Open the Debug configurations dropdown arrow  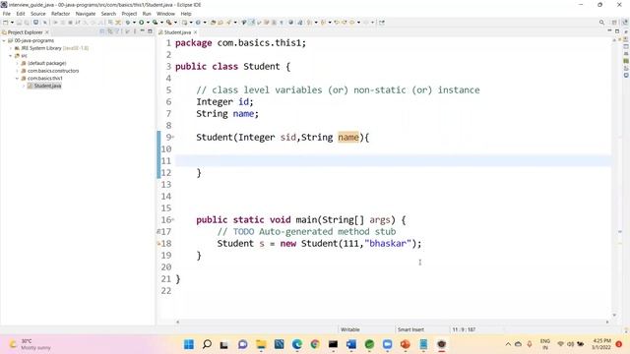[x=134, y=23]
